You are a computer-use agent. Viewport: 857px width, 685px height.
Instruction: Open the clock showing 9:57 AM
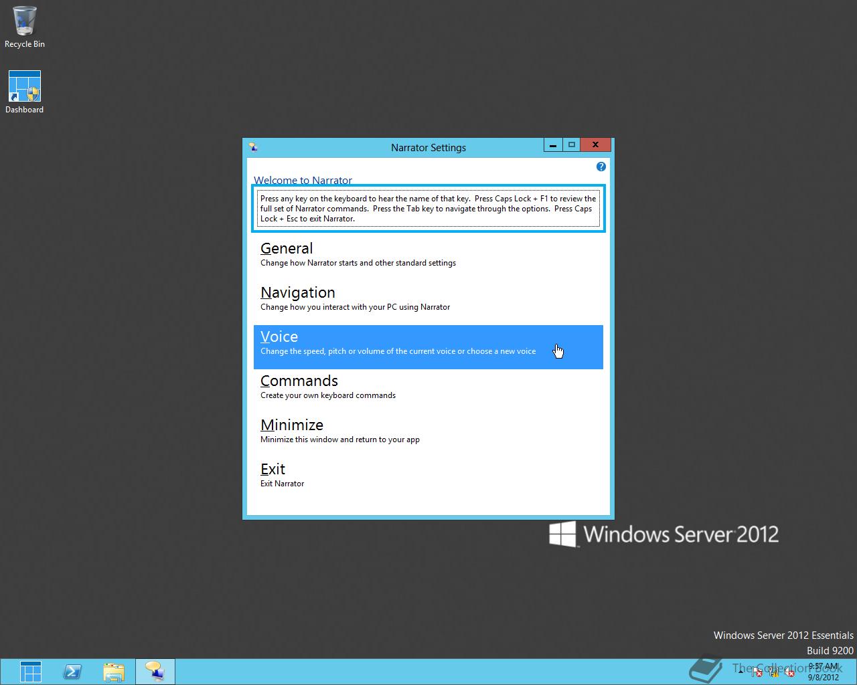823,672
